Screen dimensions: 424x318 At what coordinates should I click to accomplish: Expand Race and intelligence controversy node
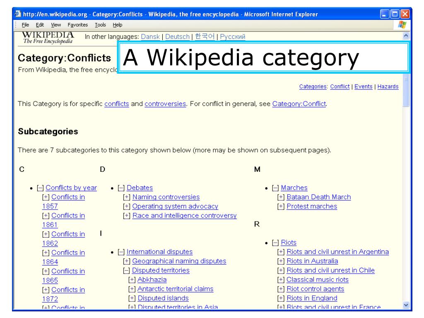coord(127,216)
